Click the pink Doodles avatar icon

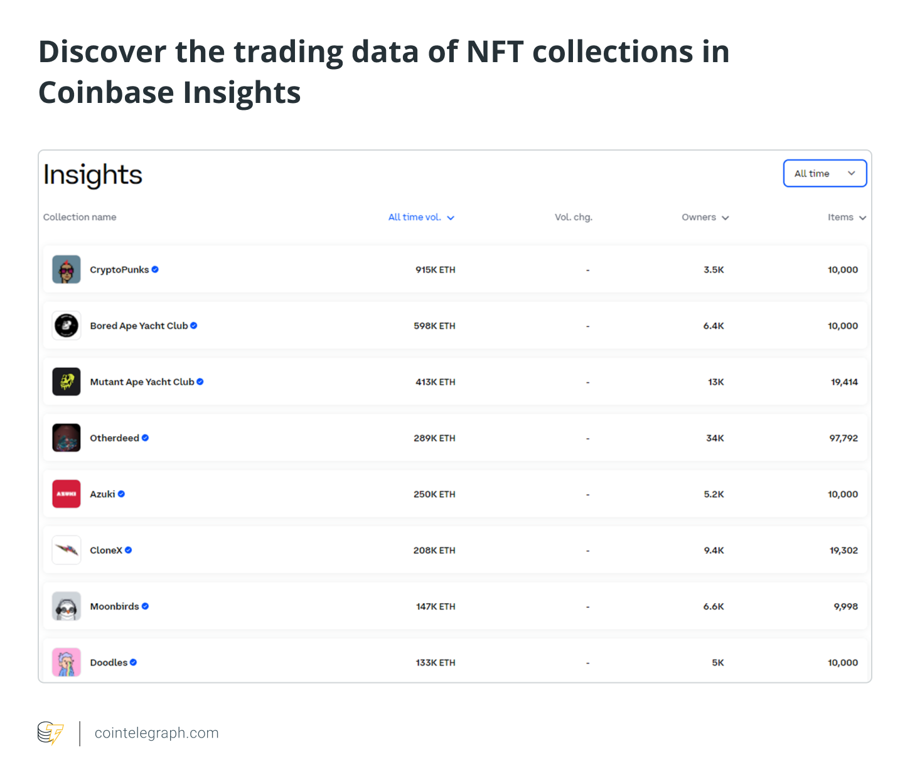(x=67, y=662)
